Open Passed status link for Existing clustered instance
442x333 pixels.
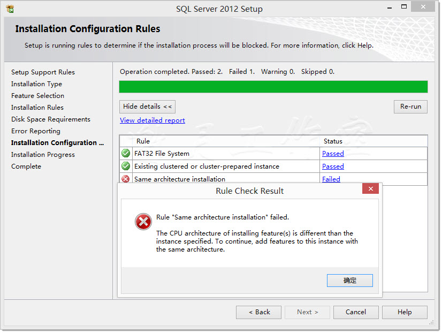[333, 166]
